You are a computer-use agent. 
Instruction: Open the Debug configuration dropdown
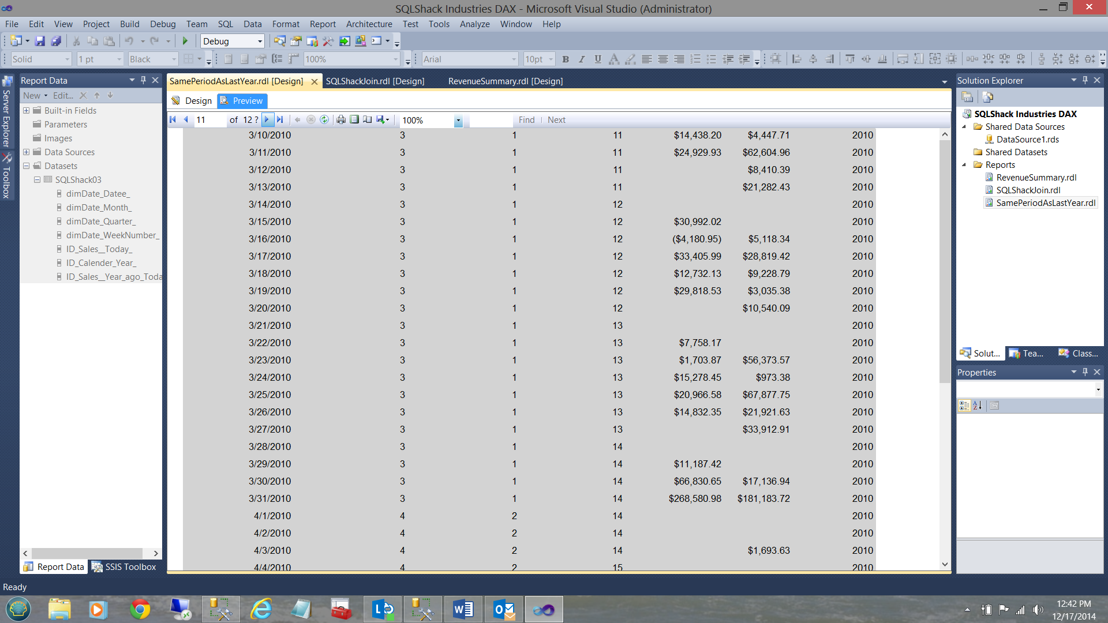(260, 41)
